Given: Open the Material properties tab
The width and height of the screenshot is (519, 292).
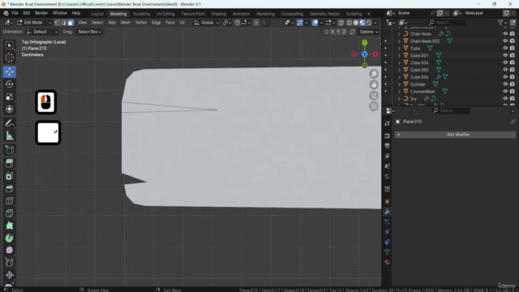Looking at the screenshot, I should tap(387, 262).
